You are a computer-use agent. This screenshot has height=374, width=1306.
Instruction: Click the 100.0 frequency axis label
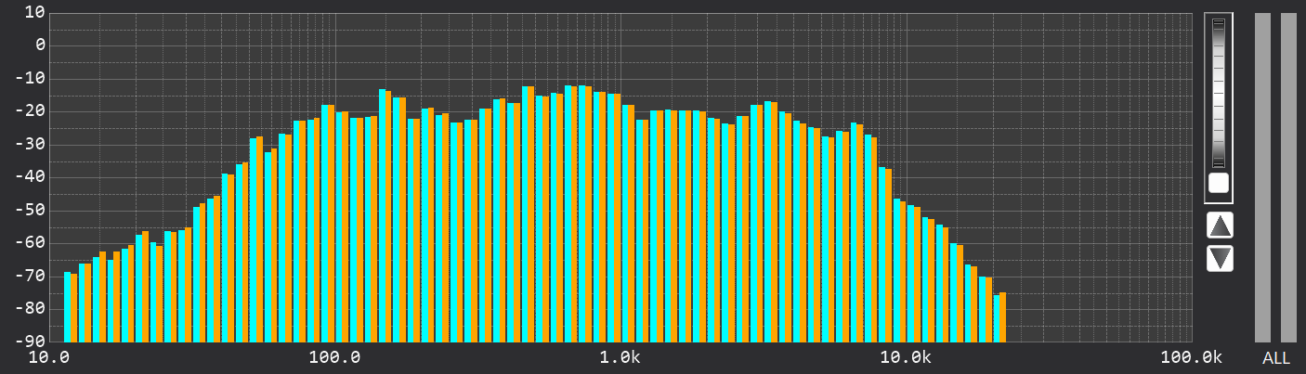tap(334, 358)
